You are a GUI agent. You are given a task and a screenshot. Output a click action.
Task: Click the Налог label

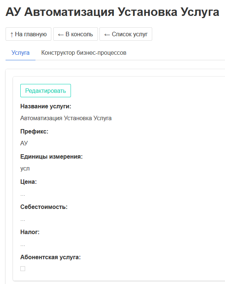point(30,232)
